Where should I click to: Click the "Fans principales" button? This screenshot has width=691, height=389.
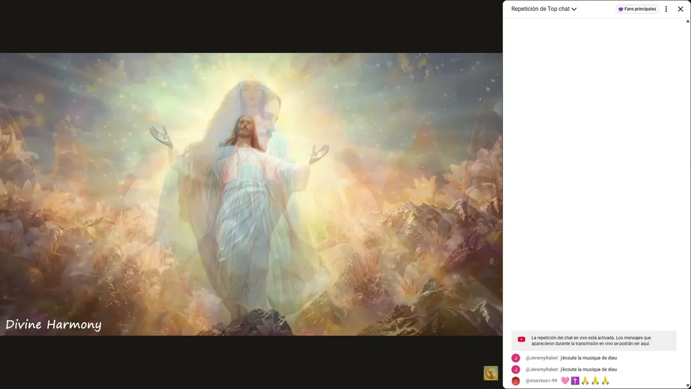pos(637,9)
